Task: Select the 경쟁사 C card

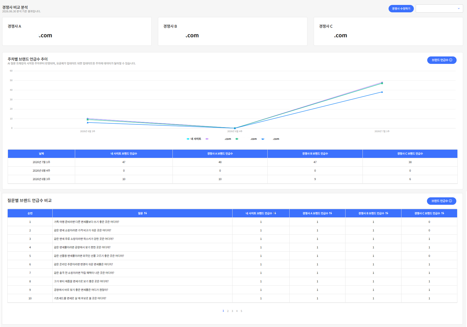Action: pos(388,31)
